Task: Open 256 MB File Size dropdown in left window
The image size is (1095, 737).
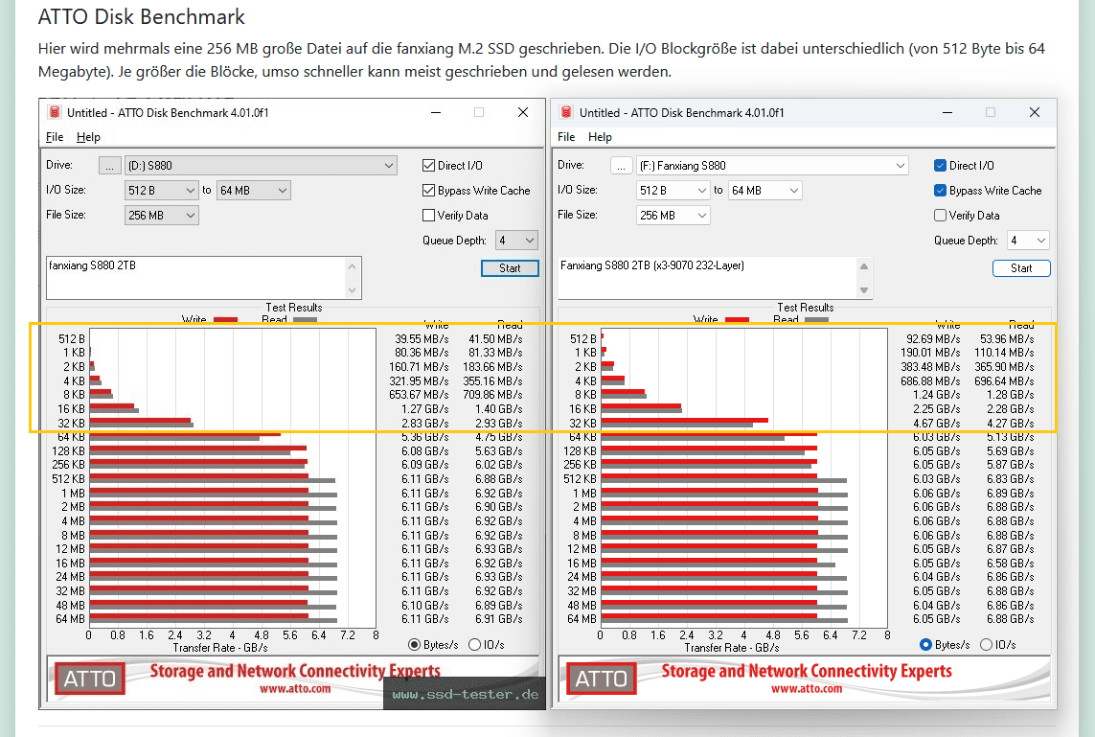Action: pyautogui.click(x=161, y=216)
